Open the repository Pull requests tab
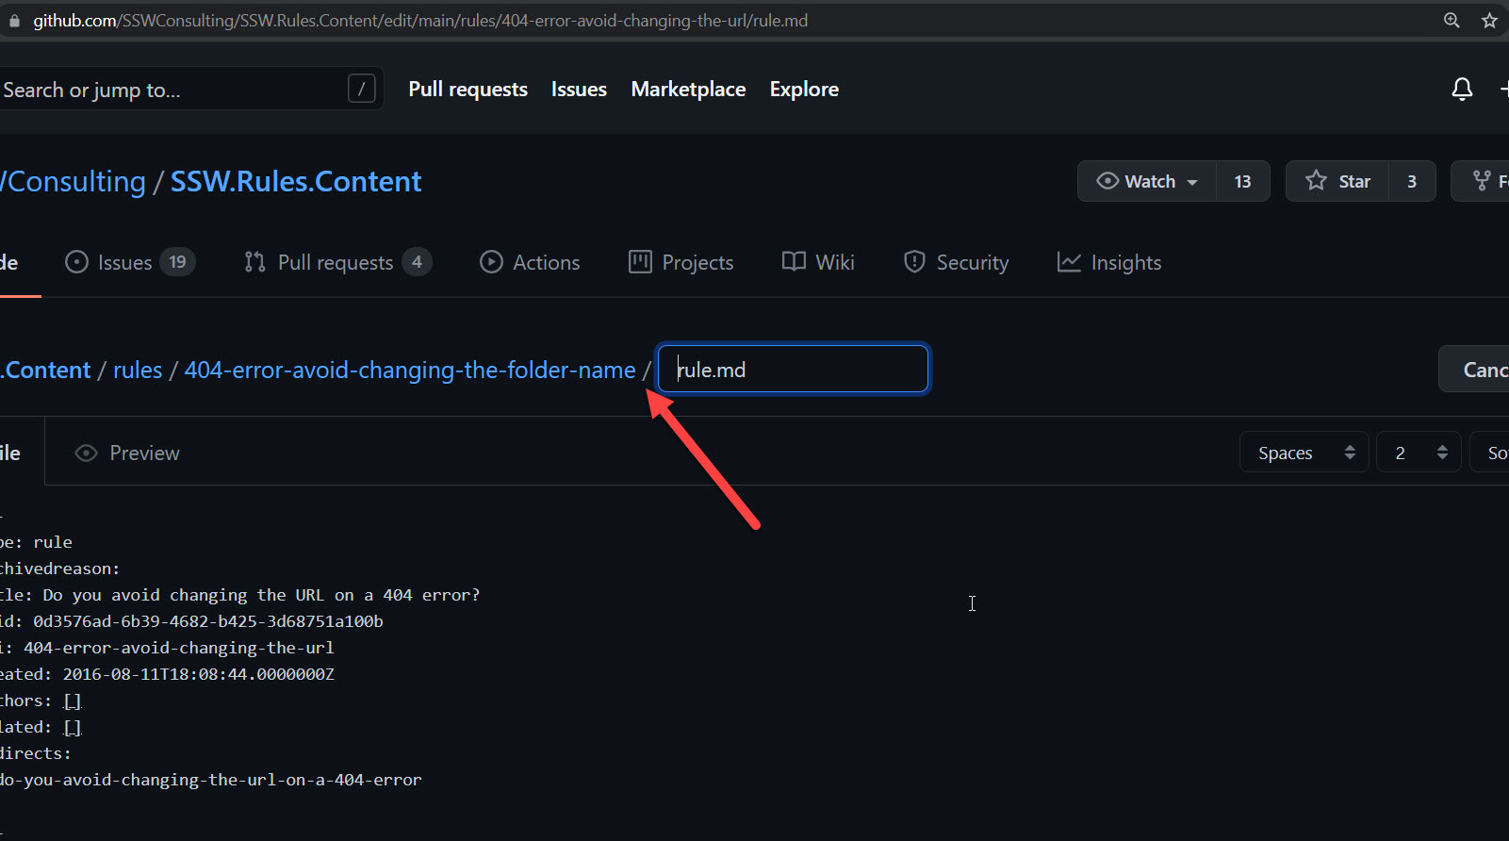The width and height of the screenshot is (1509, 841). [x=337, y=262]
